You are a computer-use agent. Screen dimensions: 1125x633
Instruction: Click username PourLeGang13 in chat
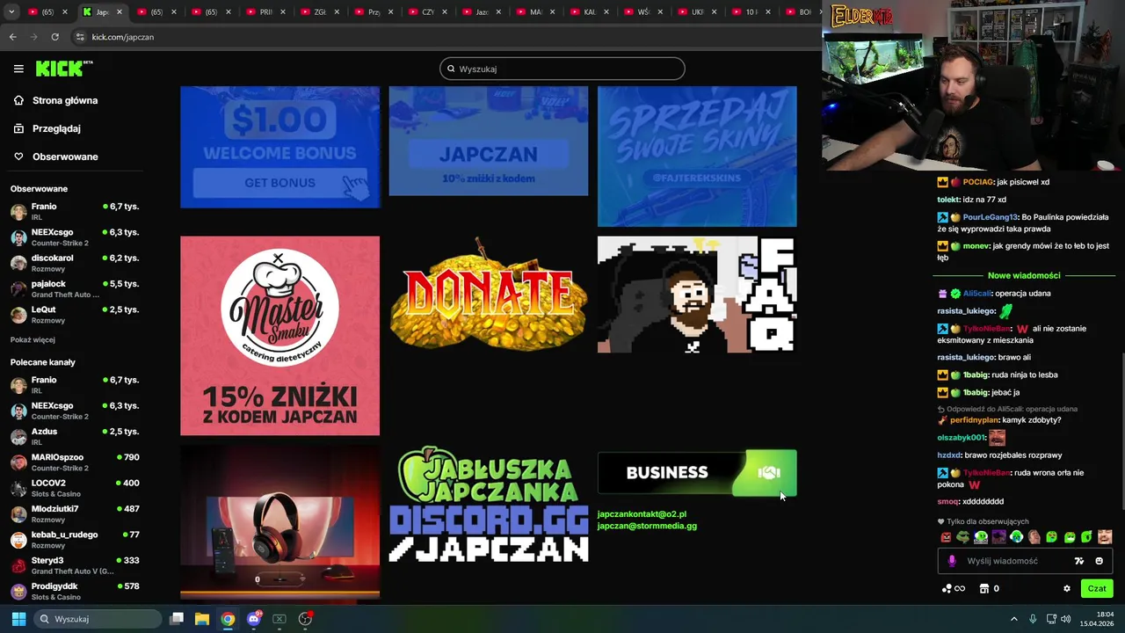click(x=990, y=217)
